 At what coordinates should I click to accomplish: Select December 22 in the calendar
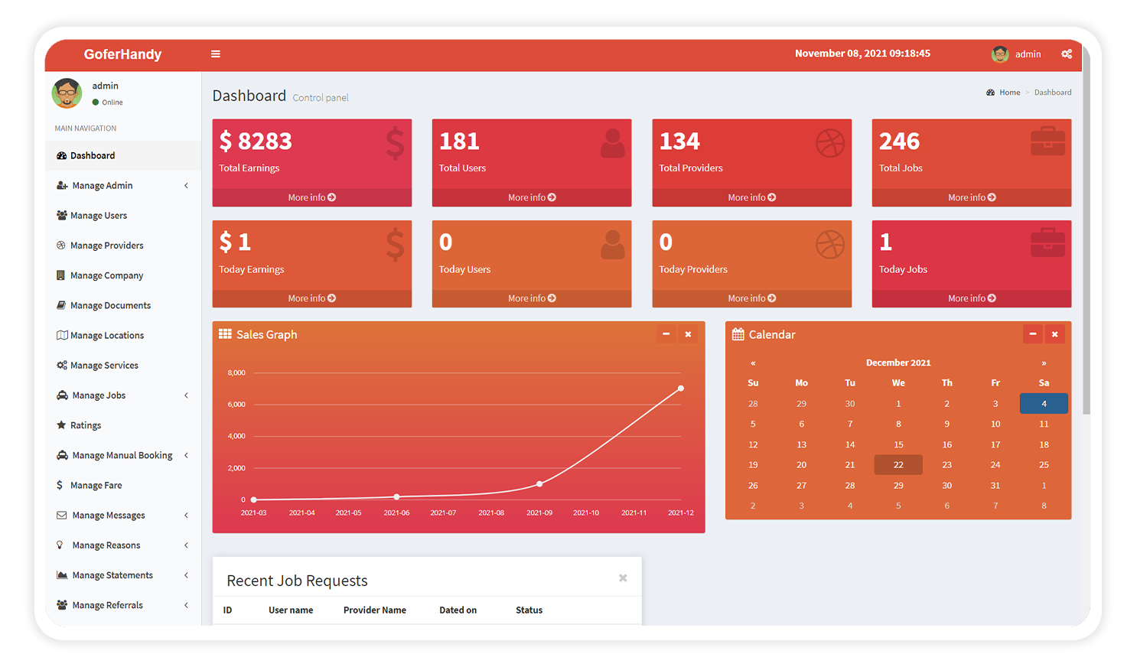pos(898,465)
